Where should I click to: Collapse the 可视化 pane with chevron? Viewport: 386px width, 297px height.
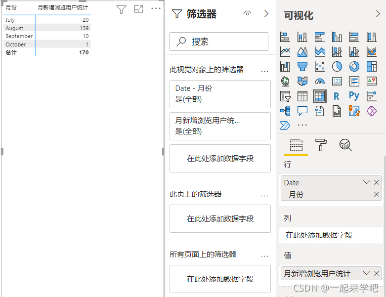(x=378, y=14)
